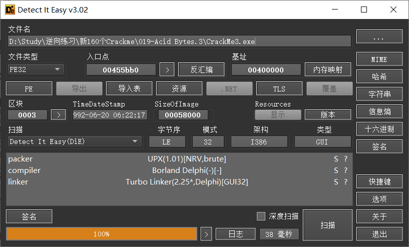
Task: Expand the 文件类型 PE32 dropdown
Action: [x=36, y=69]
